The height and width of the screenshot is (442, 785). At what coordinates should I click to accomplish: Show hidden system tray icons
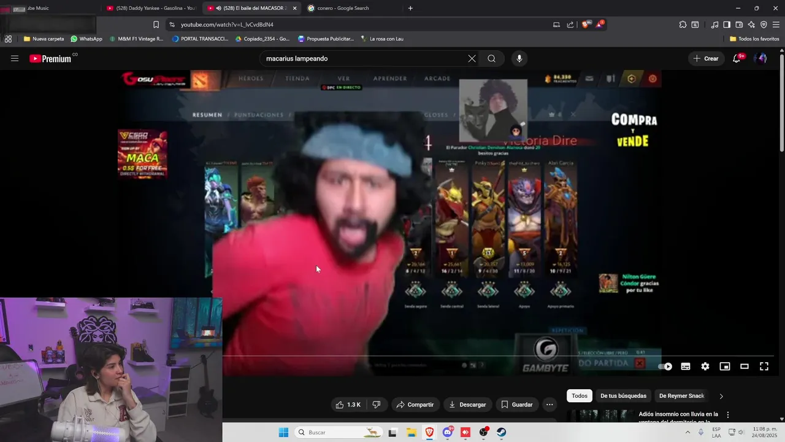click(687, 432)
